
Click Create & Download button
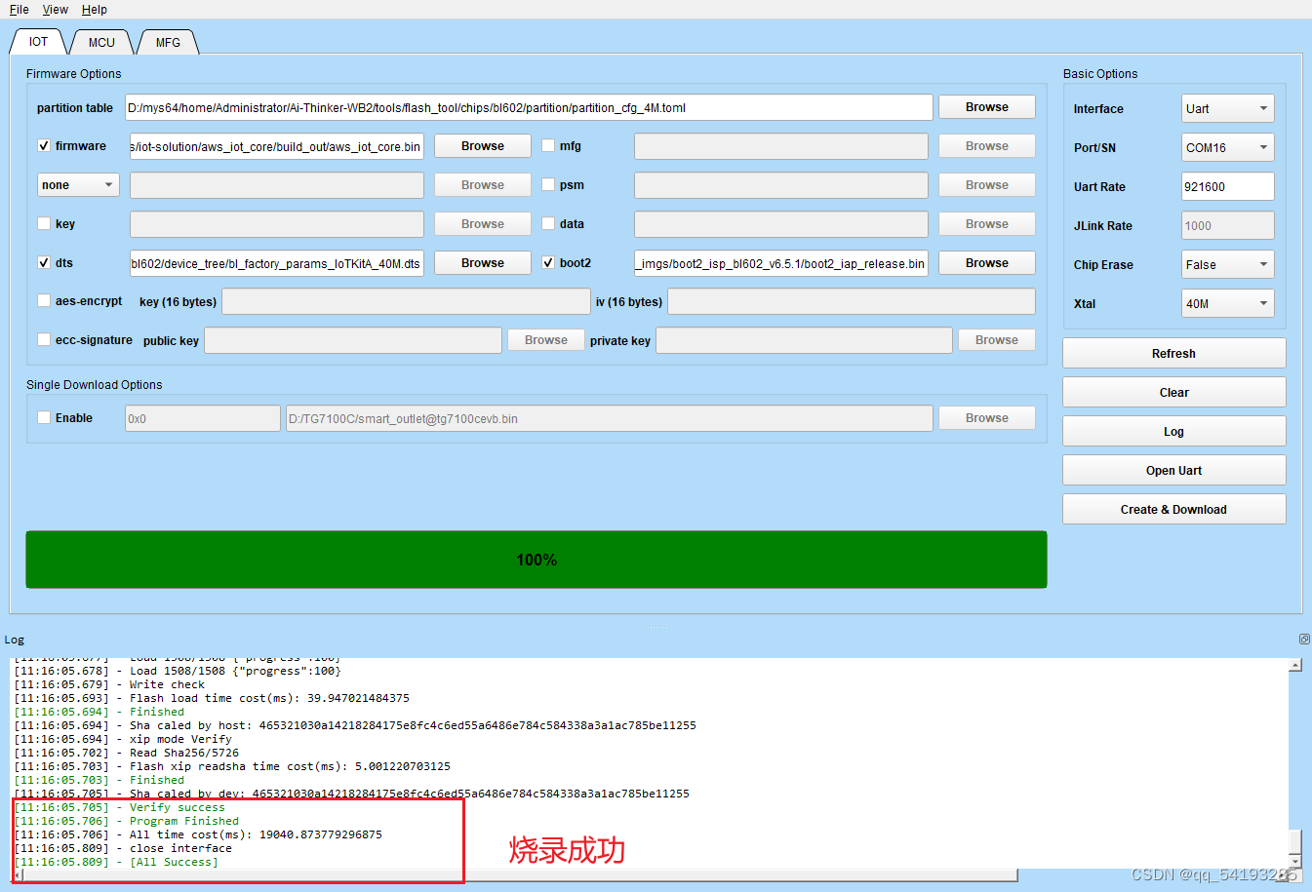[x=1173, y=509]
